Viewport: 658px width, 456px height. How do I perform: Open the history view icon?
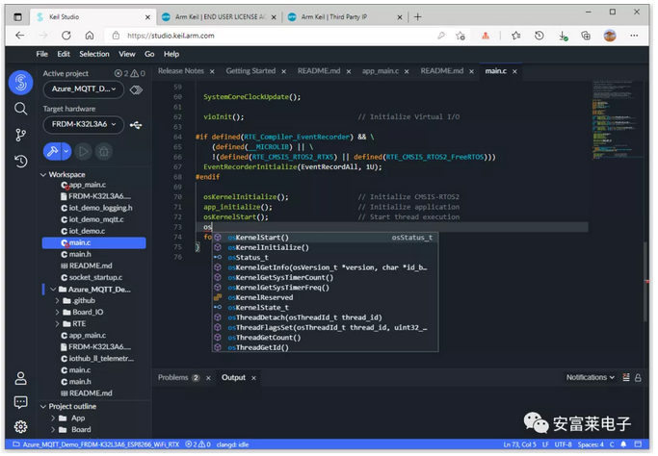pyautogui.click(x=20, y=161)
